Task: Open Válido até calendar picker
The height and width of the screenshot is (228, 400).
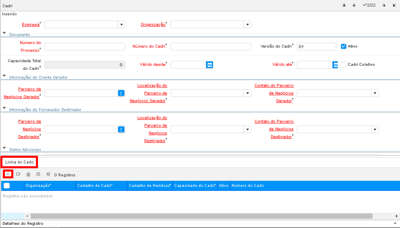Action: click(335, 65)
